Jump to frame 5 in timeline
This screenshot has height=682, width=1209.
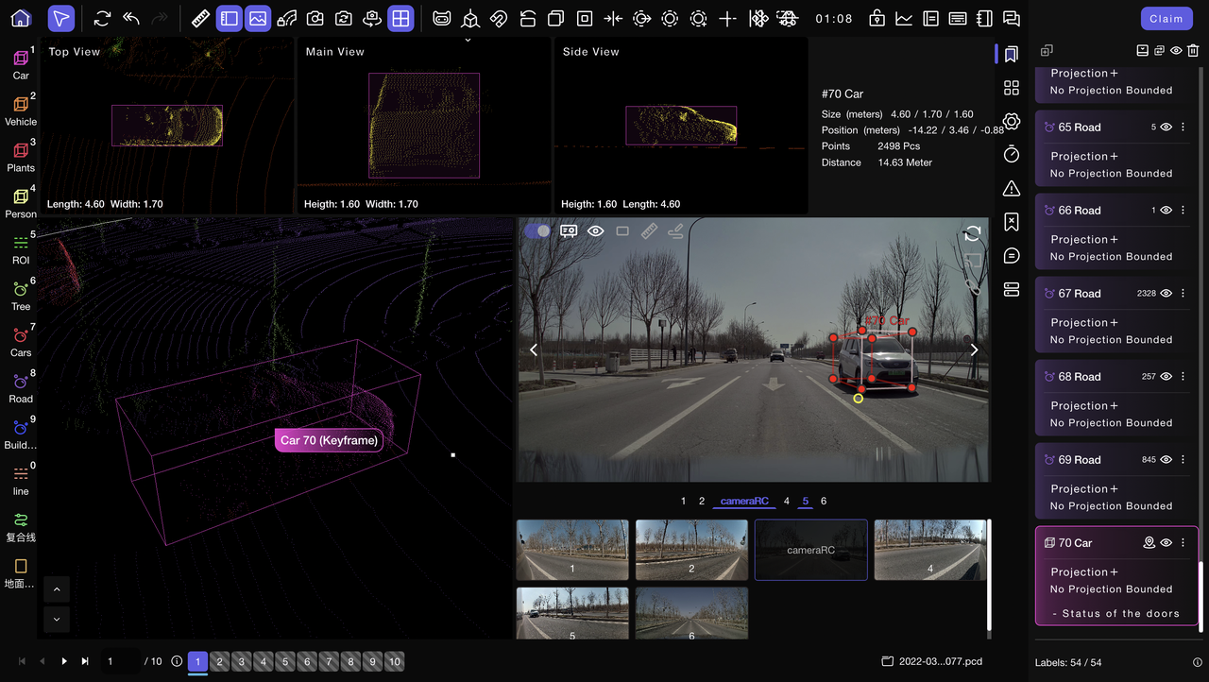(x=285, y=661)
